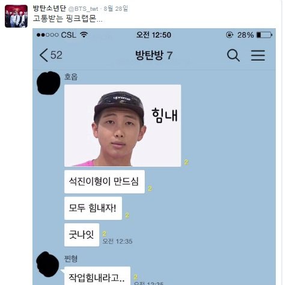
Task: Tap the 방탄방 7 chat title
Action: coord(154,55)
